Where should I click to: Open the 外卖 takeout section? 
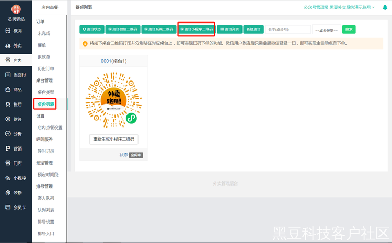click(x=16, y=45)
